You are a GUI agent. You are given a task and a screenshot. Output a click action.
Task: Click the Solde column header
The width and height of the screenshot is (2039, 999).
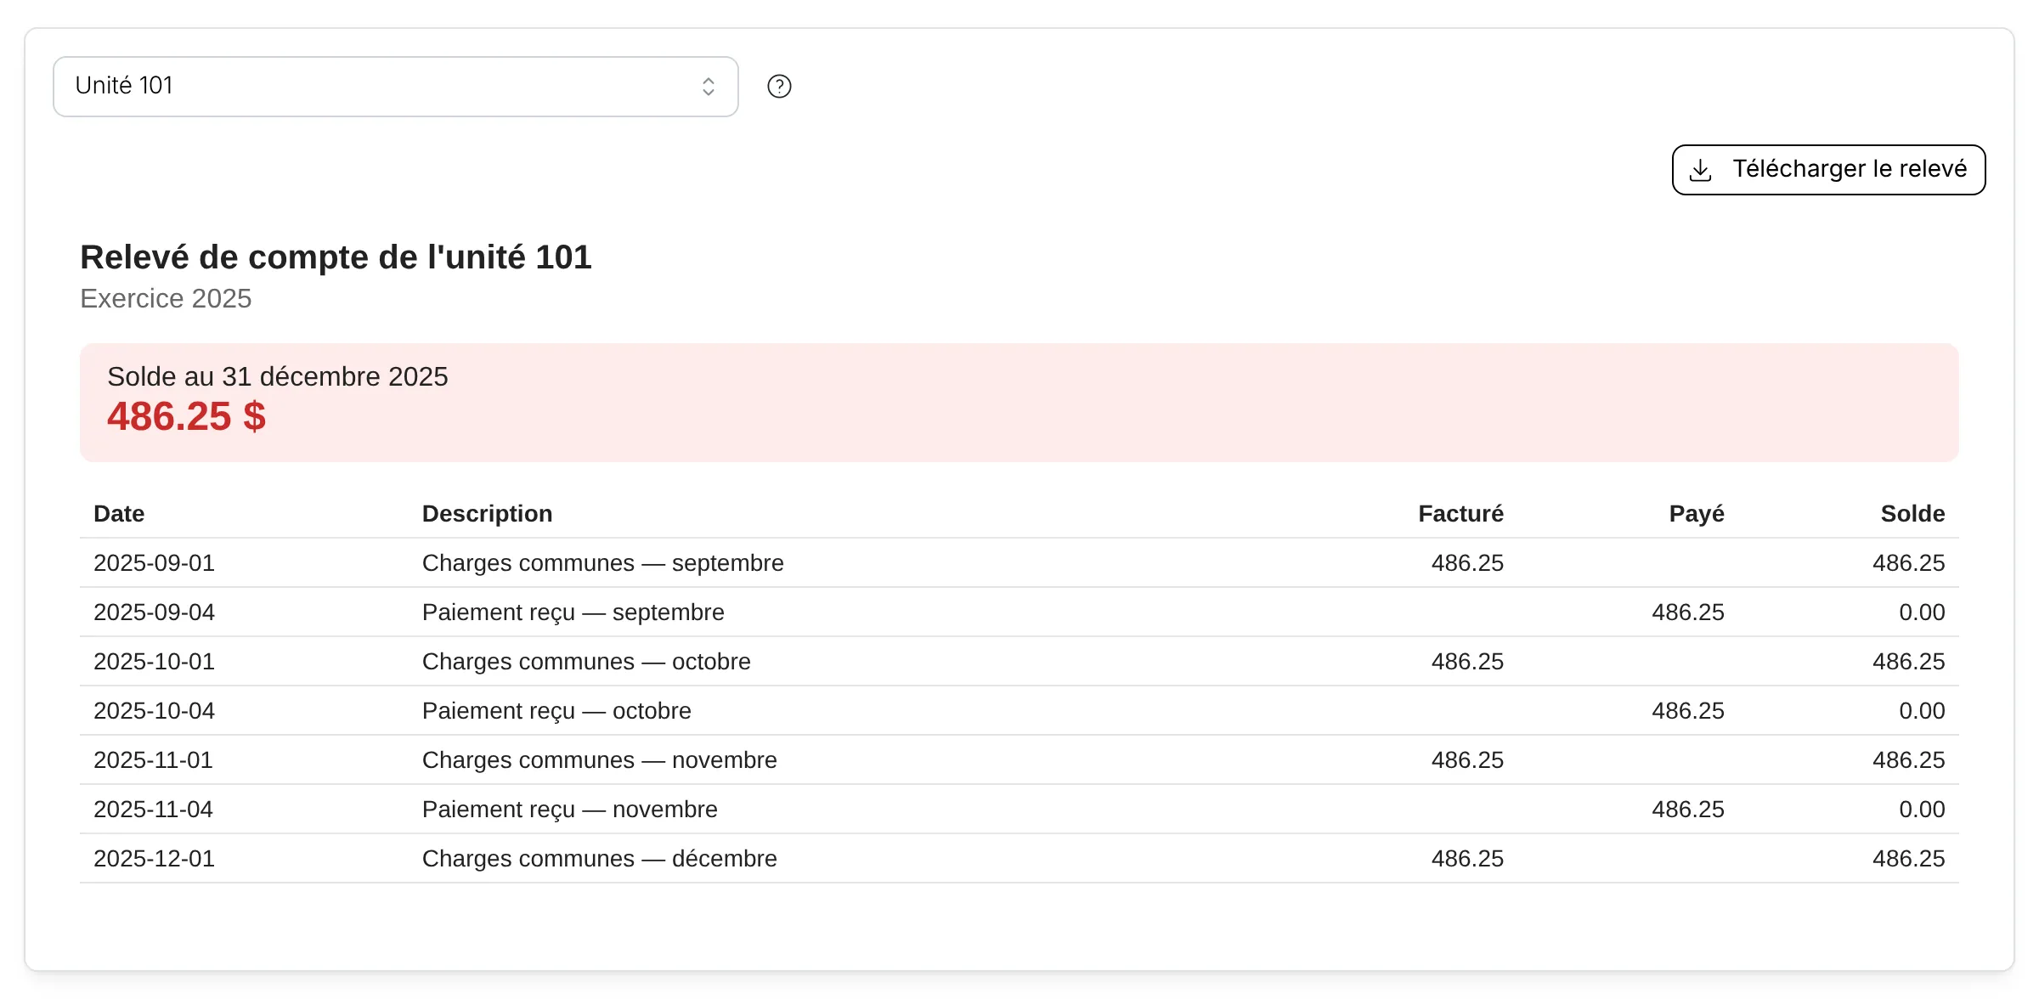pos(1912,514)
